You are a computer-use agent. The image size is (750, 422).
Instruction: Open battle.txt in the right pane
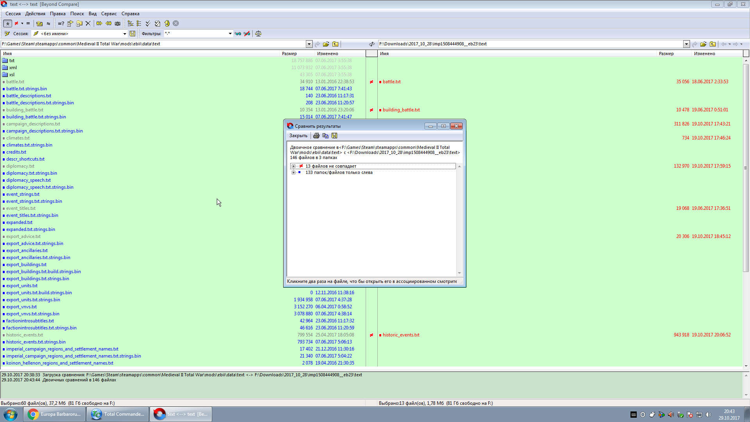pyautogui.click(x=391, y=82)
